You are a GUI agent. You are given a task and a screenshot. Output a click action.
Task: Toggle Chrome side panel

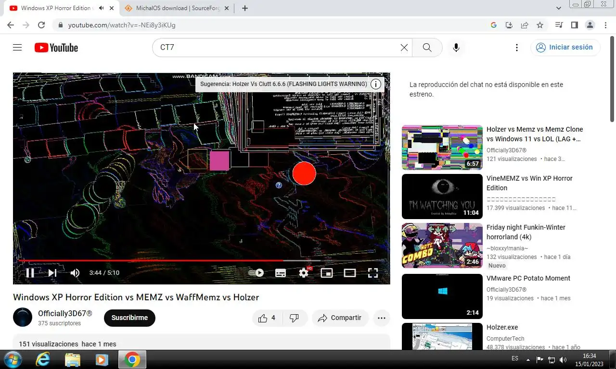[574, 25]
